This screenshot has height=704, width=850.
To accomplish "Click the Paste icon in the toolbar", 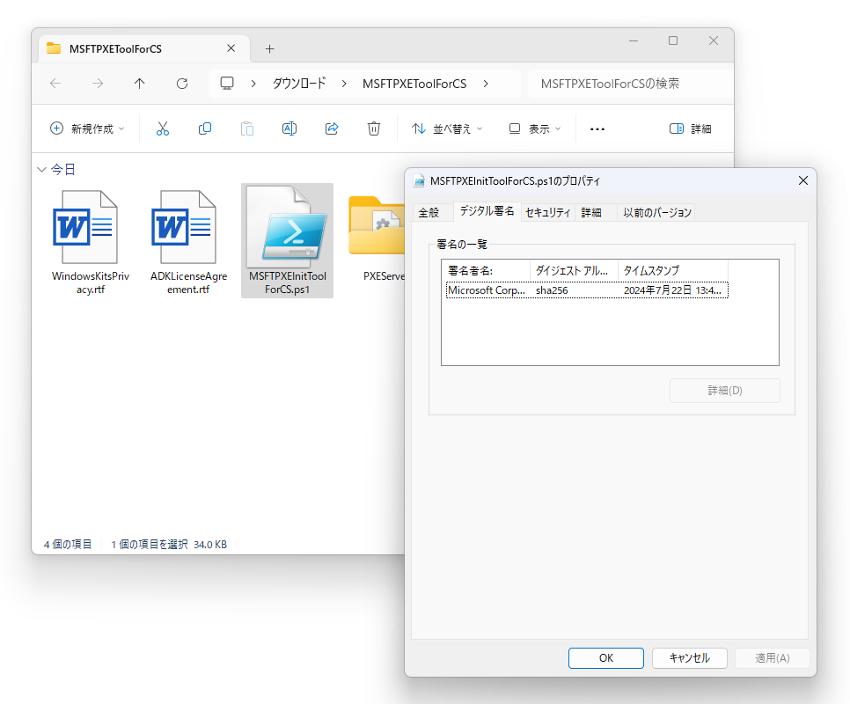I will coord(246,128).
